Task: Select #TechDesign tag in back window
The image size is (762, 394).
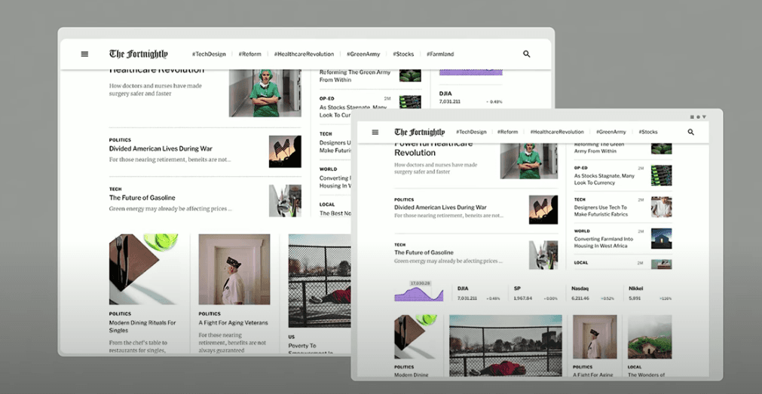Action: coord(209,54)
